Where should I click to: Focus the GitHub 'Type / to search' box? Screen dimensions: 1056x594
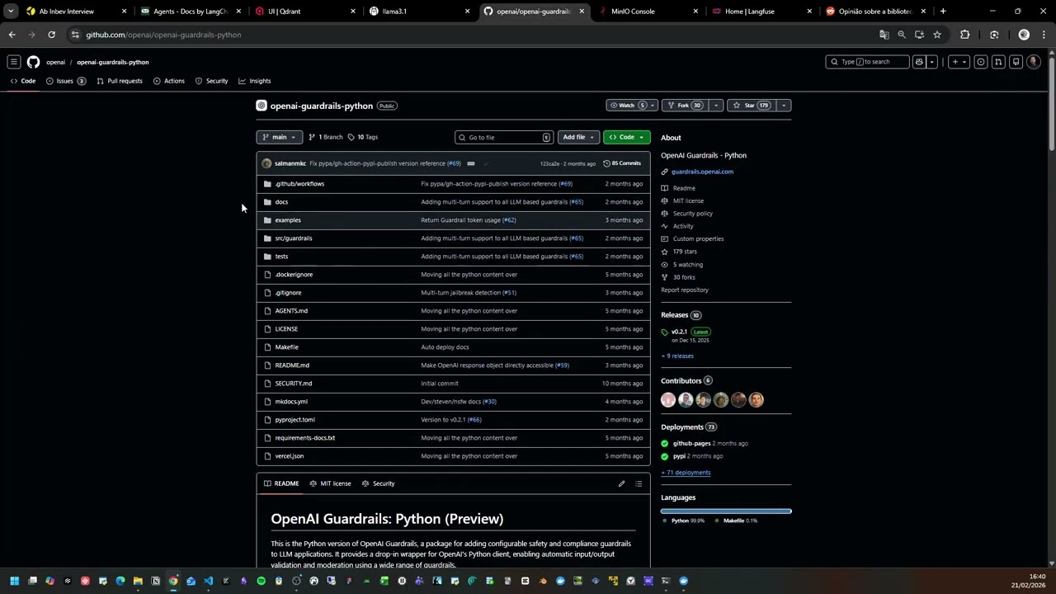point(868,62)
